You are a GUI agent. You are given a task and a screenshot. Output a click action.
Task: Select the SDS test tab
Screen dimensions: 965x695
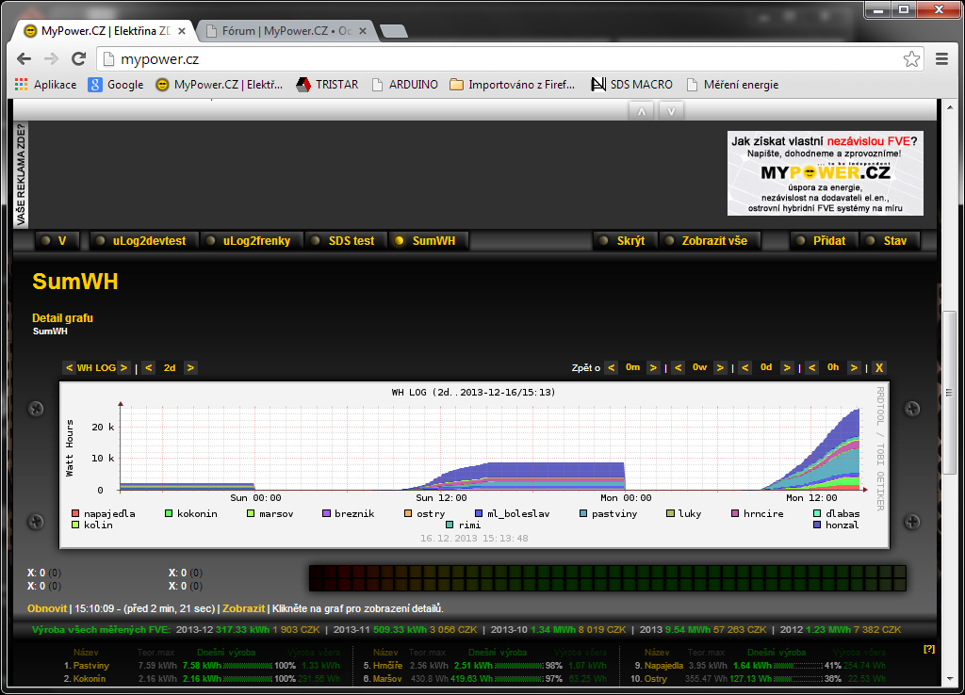tap(351, 241)
